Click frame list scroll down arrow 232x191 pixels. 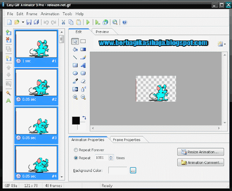pos(62,177)
